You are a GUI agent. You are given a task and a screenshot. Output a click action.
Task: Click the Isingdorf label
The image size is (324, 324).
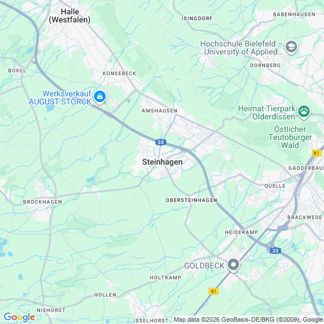tap(197, 18)
